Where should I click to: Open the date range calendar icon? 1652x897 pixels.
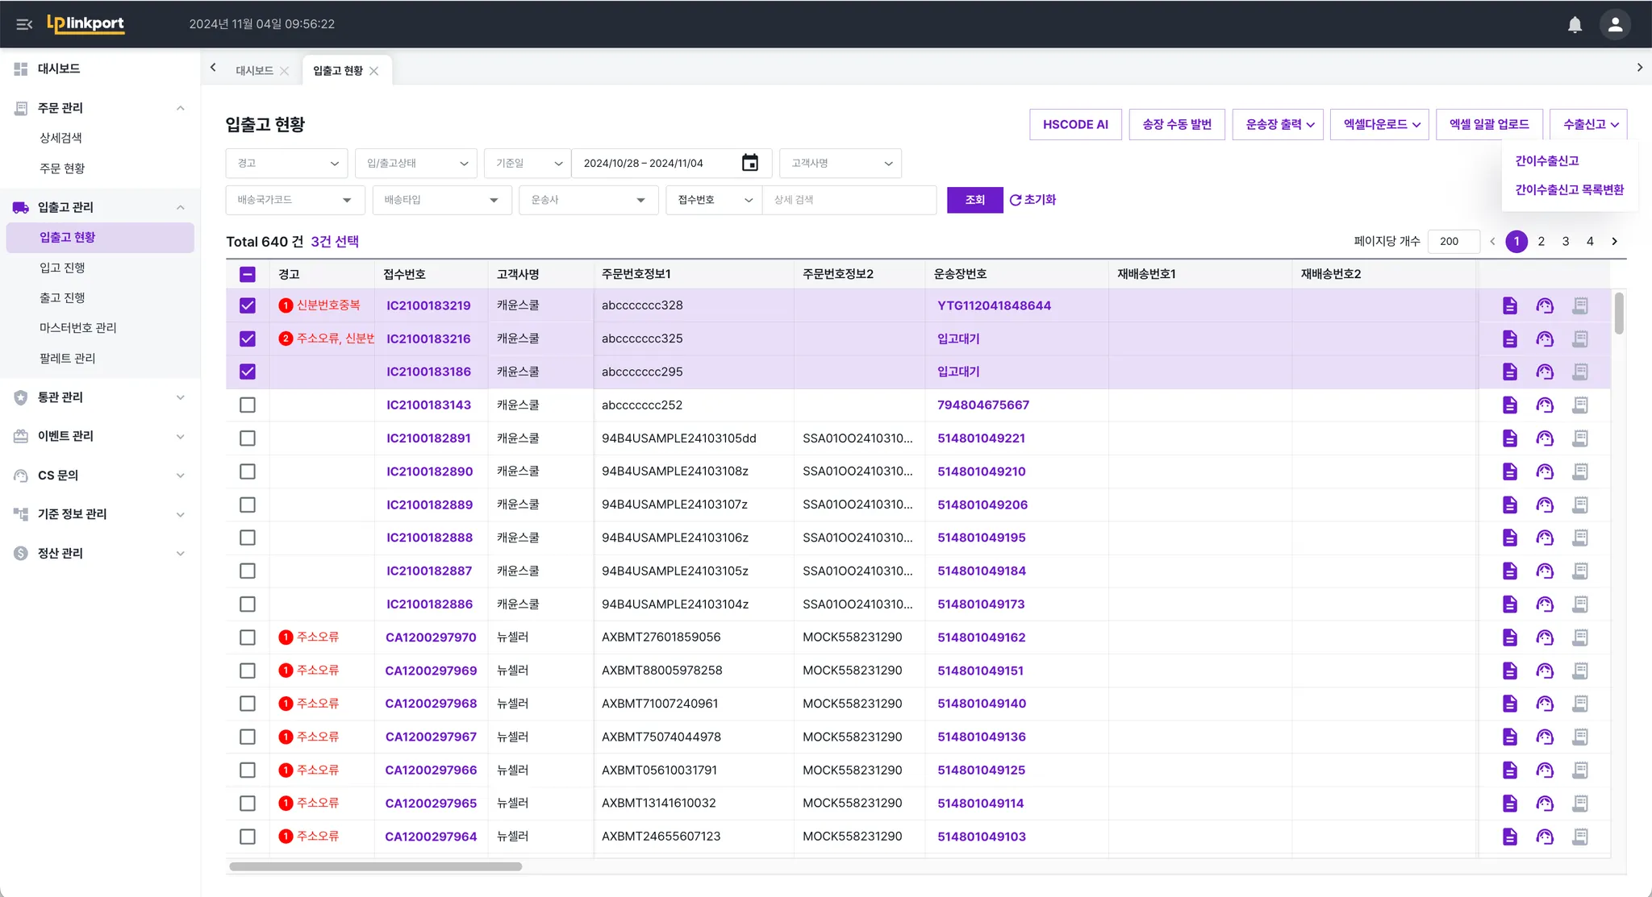(x=749, y=163)
